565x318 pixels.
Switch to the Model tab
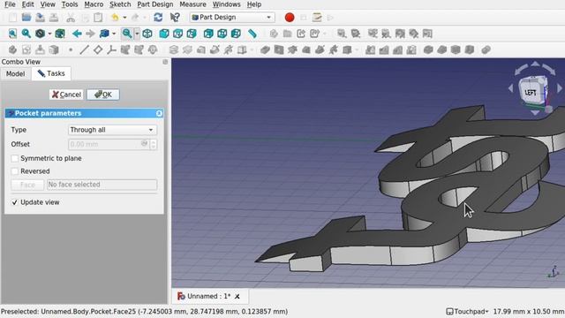(16, 74)
